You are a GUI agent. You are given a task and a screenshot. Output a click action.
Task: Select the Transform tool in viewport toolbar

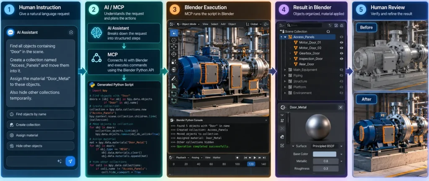point(174,70)
